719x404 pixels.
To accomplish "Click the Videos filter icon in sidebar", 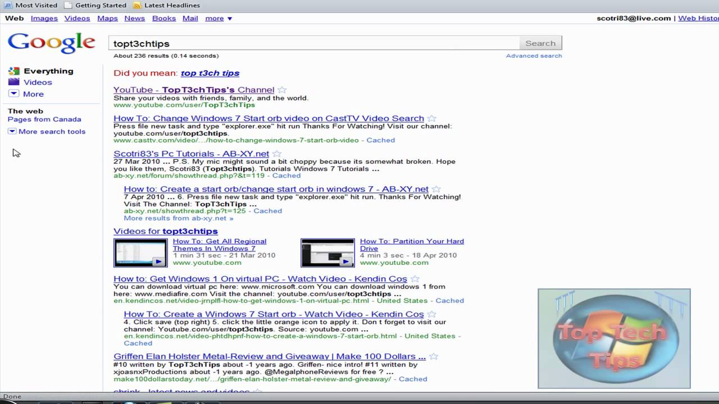I will 13,82.
